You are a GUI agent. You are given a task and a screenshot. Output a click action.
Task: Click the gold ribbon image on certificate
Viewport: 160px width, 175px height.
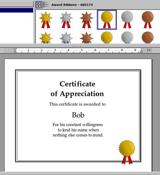[x=127, y=152]
